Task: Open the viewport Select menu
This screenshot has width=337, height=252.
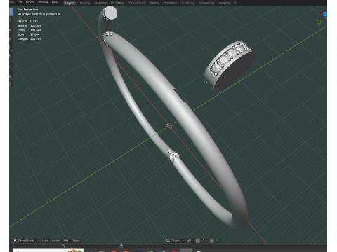Action: [x=55, y=241]
